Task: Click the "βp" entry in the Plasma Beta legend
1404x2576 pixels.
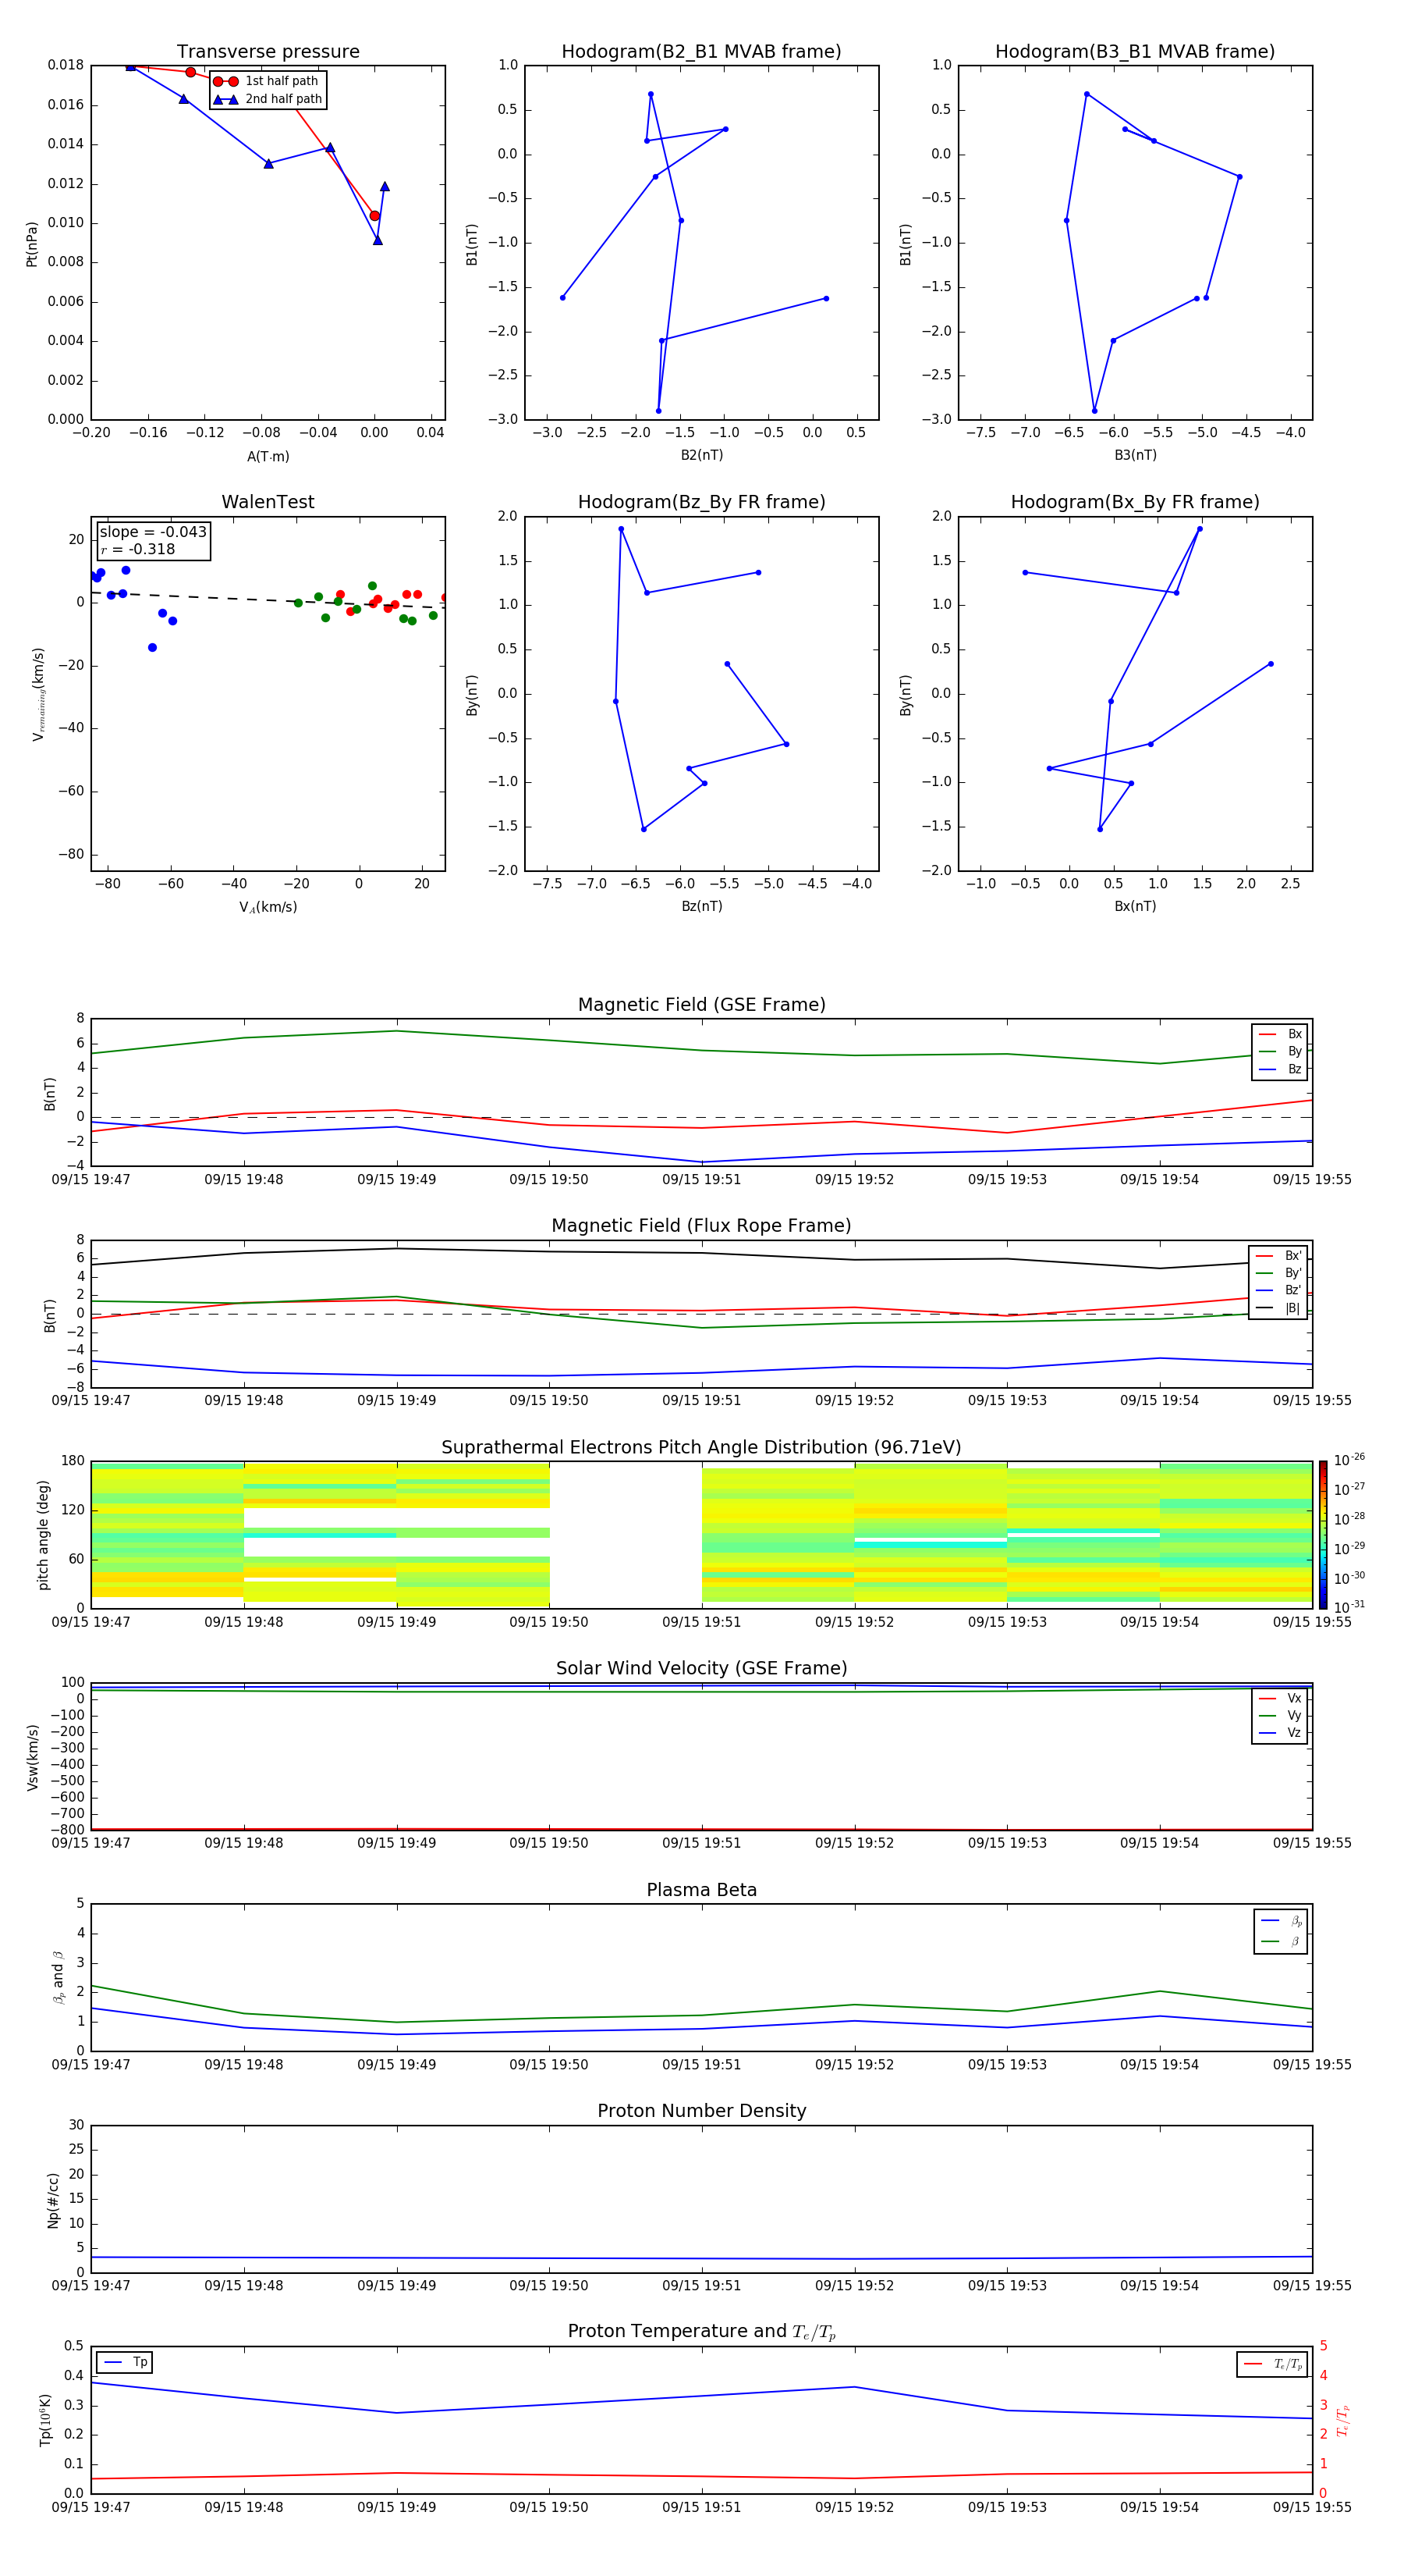Action: point(1281,1921)
